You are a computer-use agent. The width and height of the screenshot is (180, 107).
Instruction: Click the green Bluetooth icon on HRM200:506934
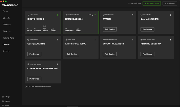point(95,15)
